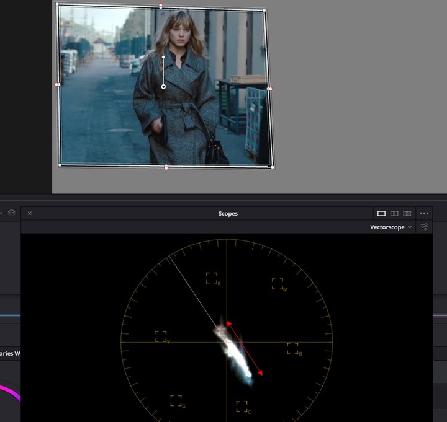Switch scopes to two-up side-by-side layout
The height and width of the screenshot is (422, 447).
pyautogui.click(x=394, y=213)
